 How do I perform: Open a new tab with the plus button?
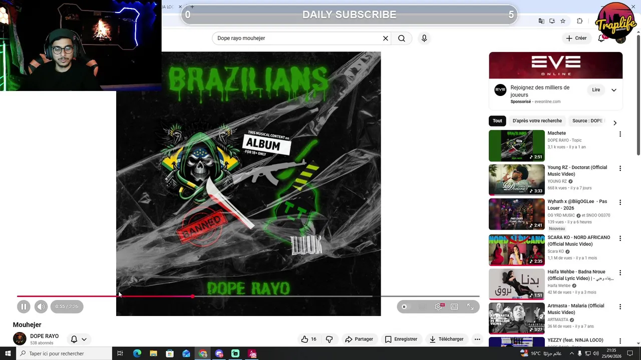(x=192, y=6)
